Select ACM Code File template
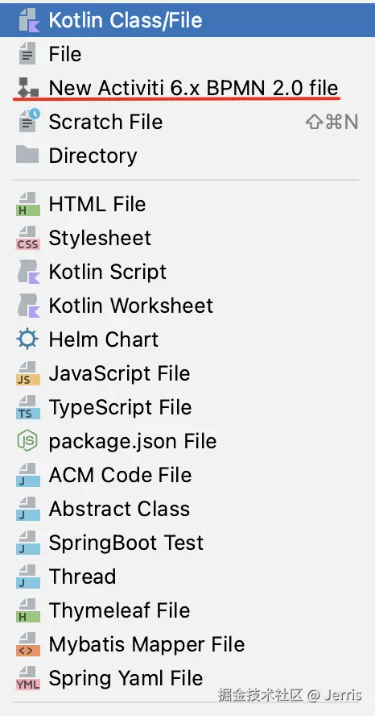 tap(187, 475)
